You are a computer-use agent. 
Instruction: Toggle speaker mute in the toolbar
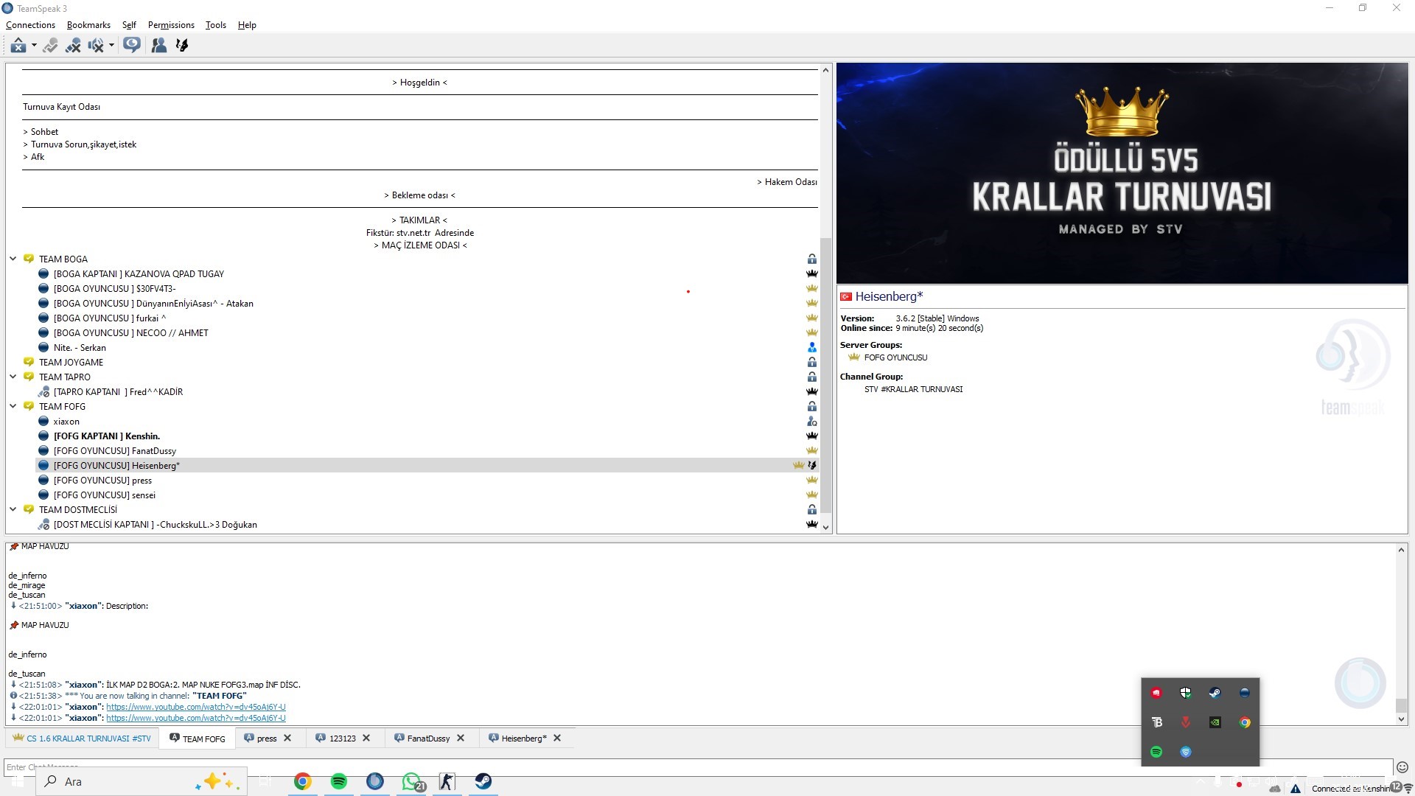tap(96, 46)
